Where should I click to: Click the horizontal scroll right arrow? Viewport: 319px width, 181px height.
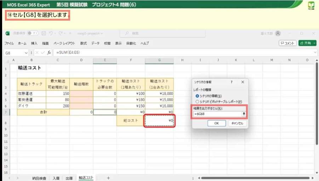point(313,178)
